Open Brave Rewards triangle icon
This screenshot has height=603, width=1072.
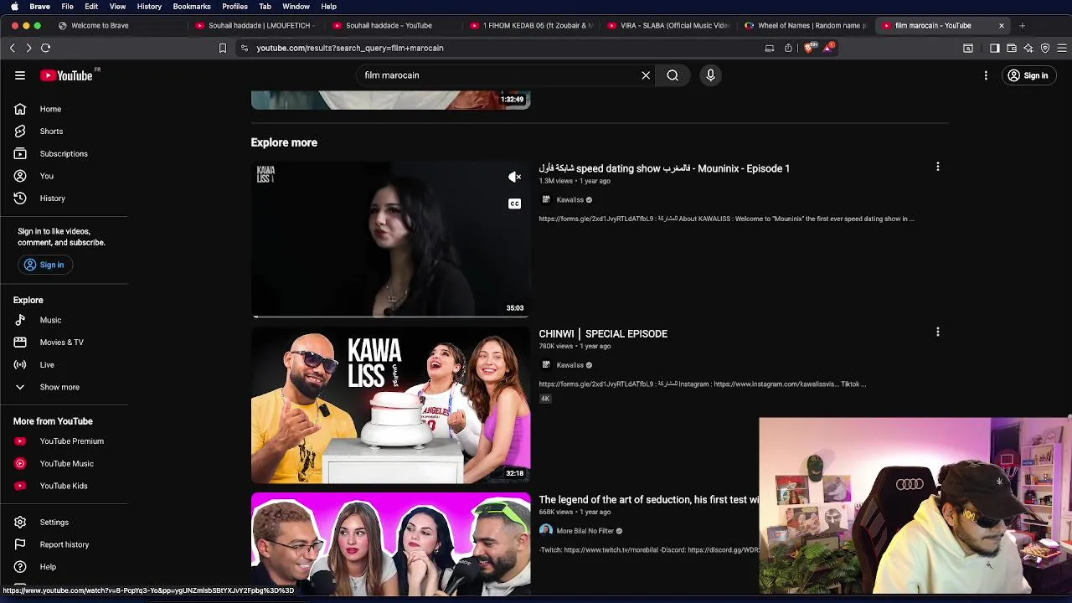[x=827, y=48]
